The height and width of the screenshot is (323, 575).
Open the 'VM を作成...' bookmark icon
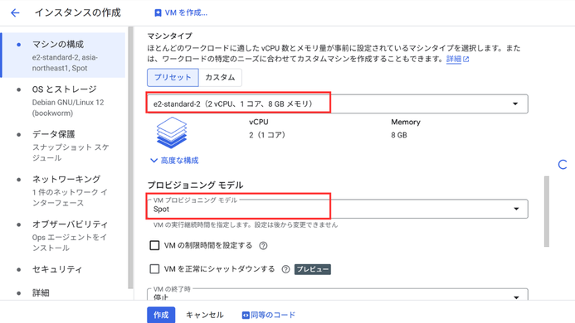point(158,13)
